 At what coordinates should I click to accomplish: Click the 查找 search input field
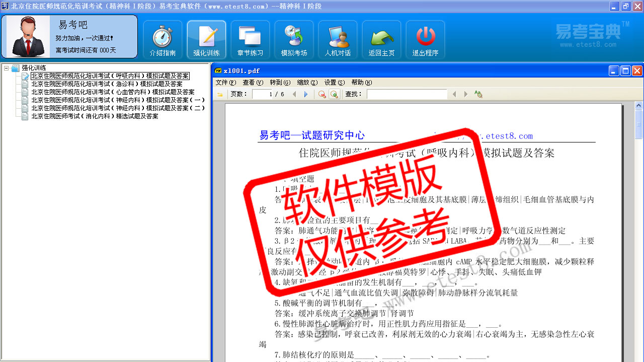(407, 94)
